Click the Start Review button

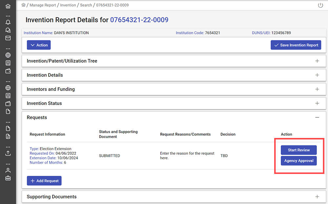click(x=299, y=150)
